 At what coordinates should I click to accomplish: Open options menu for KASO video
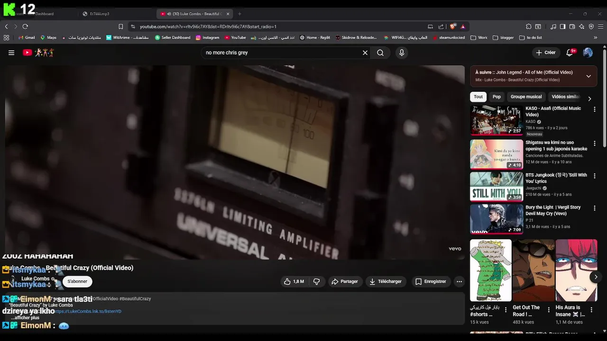[594, 109]
